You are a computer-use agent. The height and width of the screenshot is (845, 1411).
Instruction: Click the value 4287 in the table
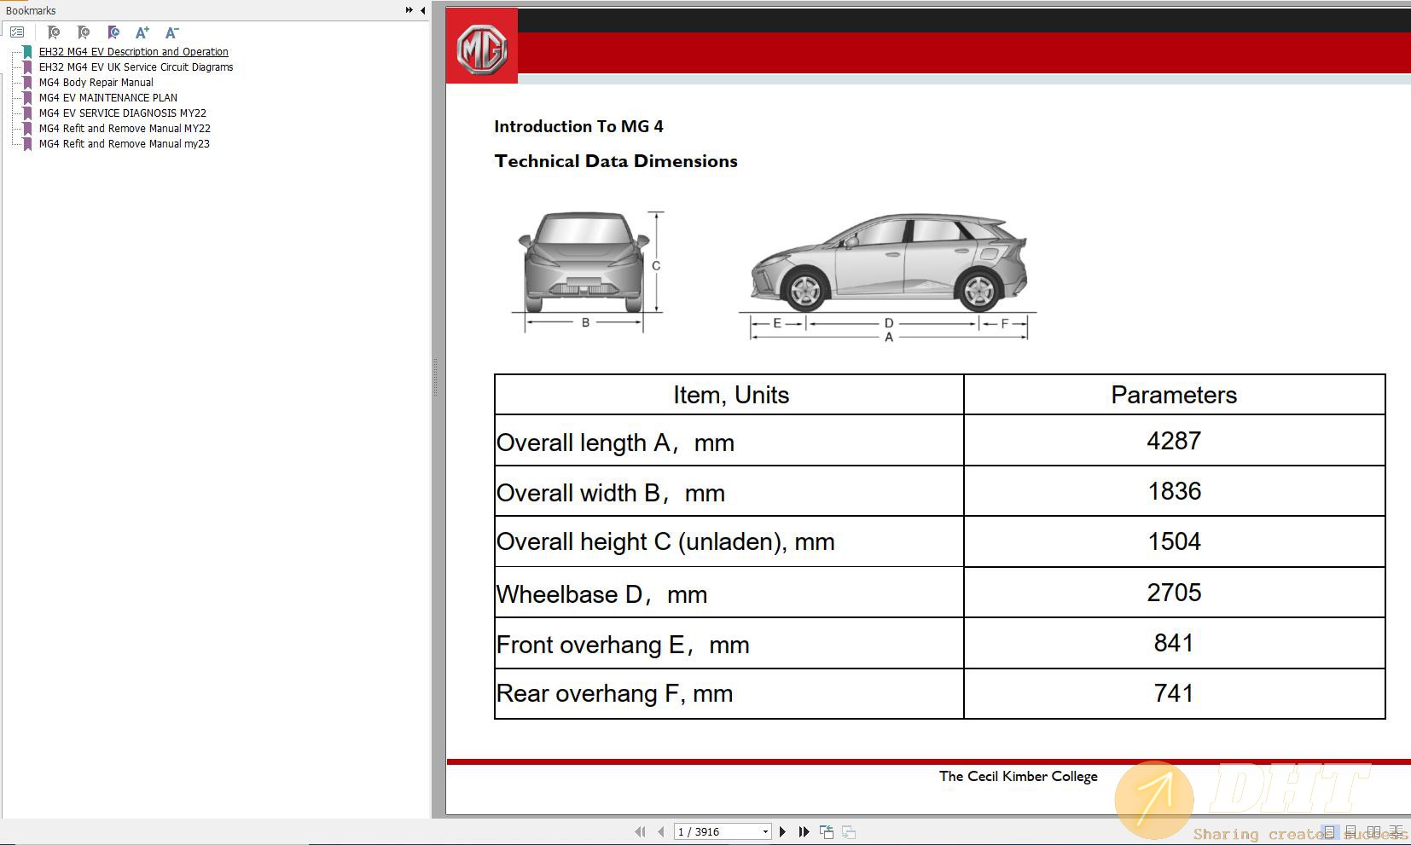coord(1174,441)
